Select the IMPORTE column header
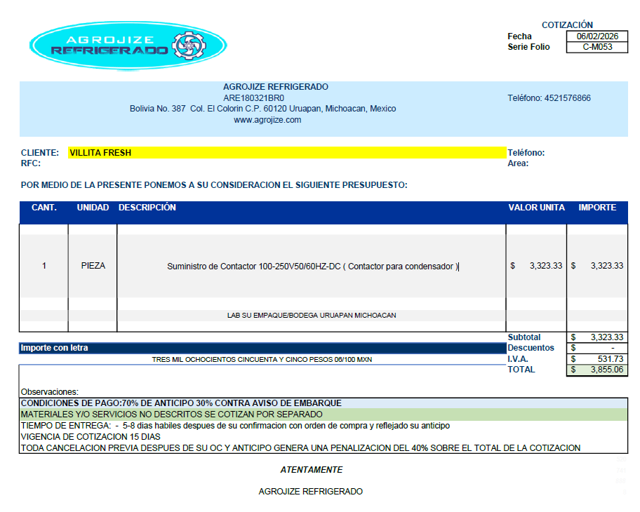The image size is (640, 512). [597, 208]
